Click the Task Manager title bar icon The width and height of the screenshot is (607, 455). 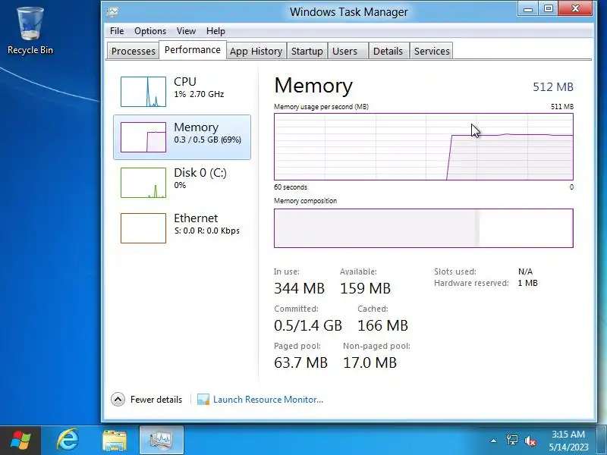pos(112,11)
